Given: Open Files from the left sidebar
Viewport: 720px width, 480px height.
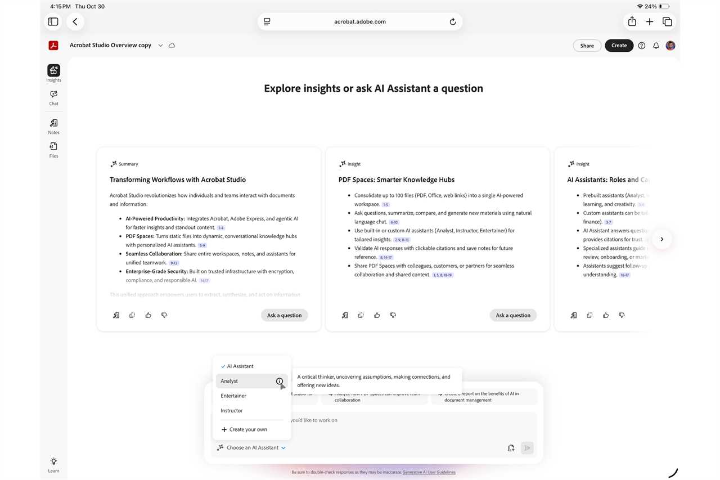Looking at the screenshot, I should (x=53, y=150).
